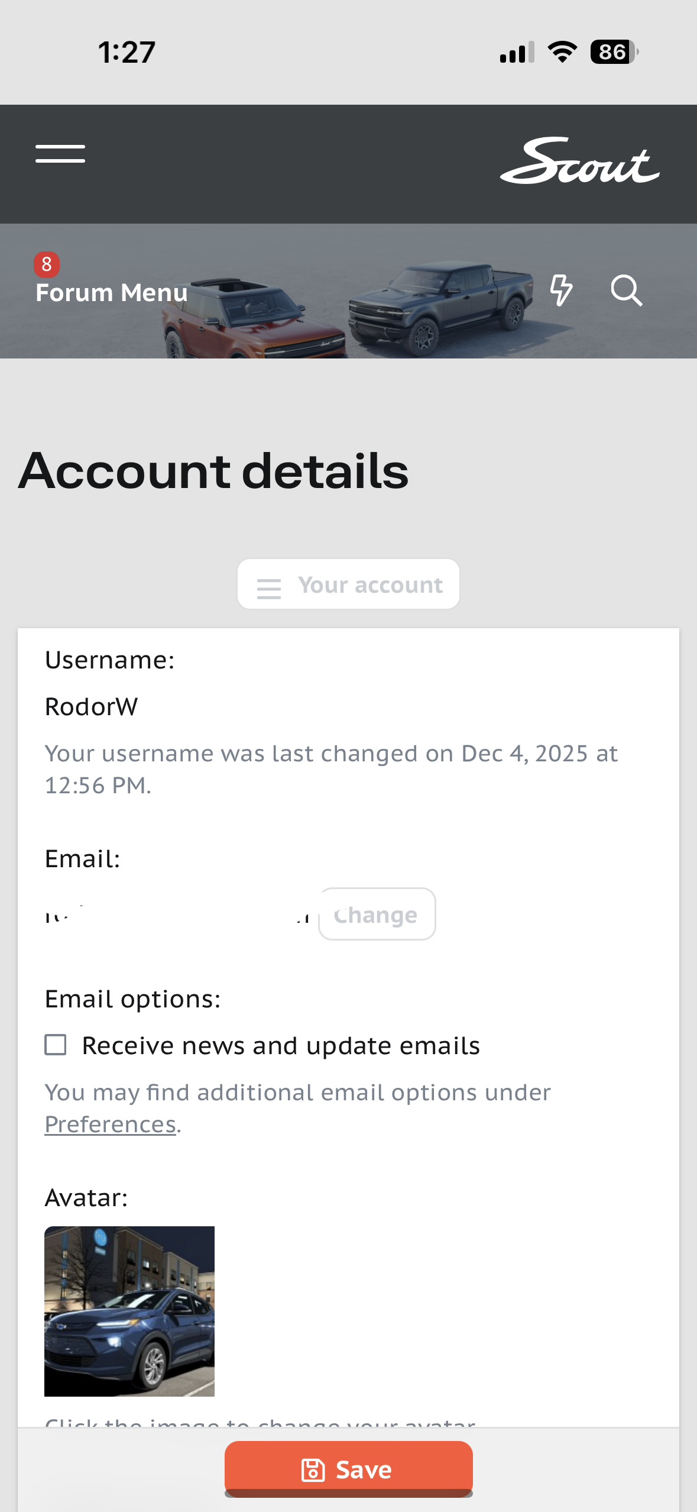Tap the red 8 notifications badge
This screenshot has width=697, height=1512.
(x=47, y=264)
